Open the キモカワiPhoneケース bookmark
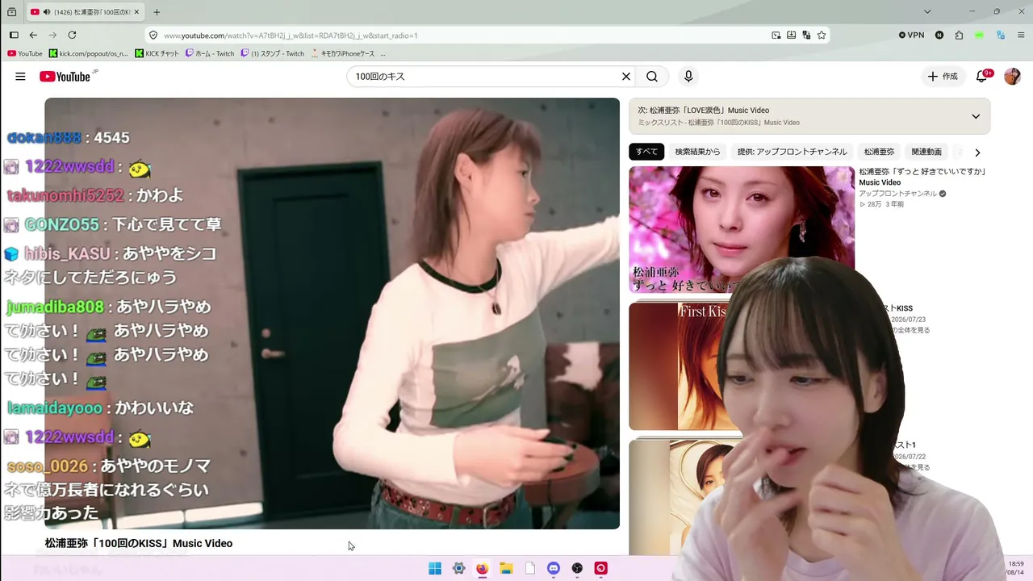The width and height of the screenshot is (1033, 581). coord(343,54)
